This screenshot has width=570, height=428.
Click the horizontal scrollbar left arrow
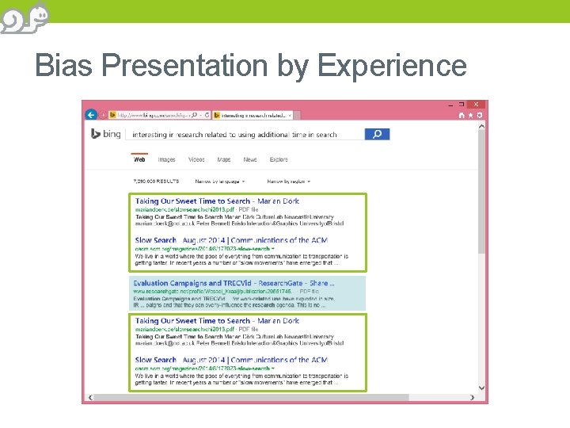point(90,397)
